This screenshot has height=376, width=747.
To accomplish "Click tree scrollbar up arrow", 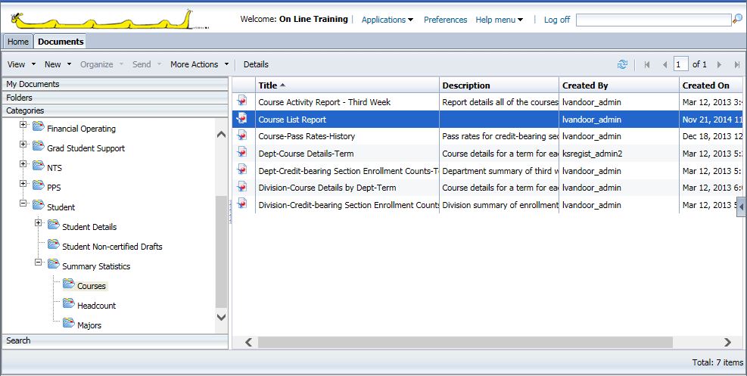I will coord(222,135).
